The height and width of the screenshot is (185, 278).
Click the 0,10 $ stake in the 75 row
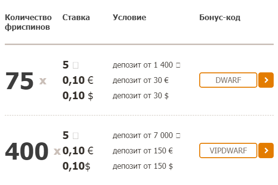point(78,96)
